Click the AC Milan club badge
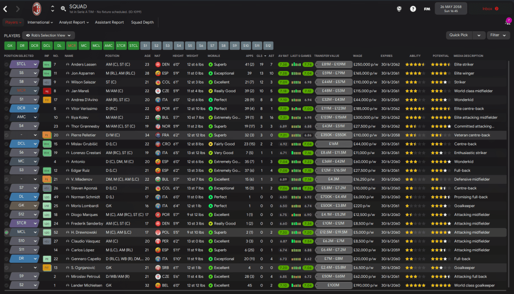The image size is (514, 294). click(37, 9)
